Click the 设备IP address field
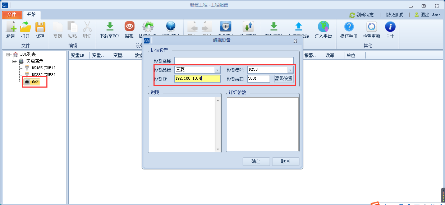 (197, 79)
